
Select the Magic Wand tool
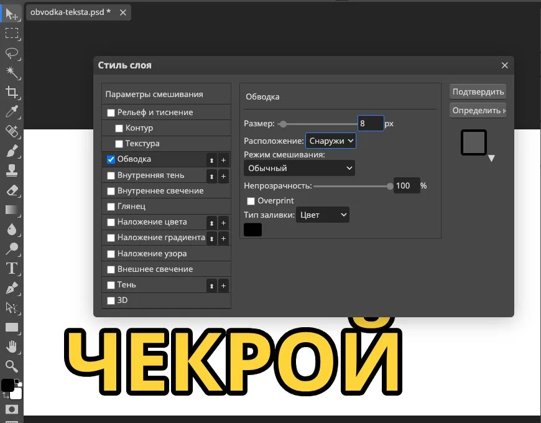click(11, 72)
